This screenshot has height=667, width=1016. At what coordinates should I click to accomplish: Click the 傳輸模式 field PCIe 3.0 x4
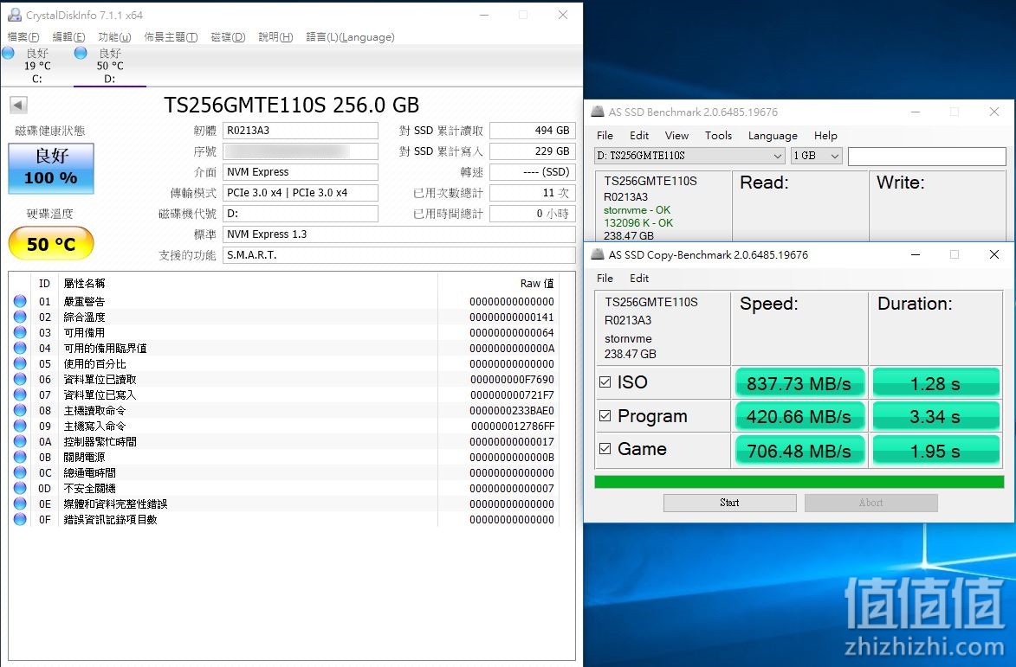(x=301, y=193)
